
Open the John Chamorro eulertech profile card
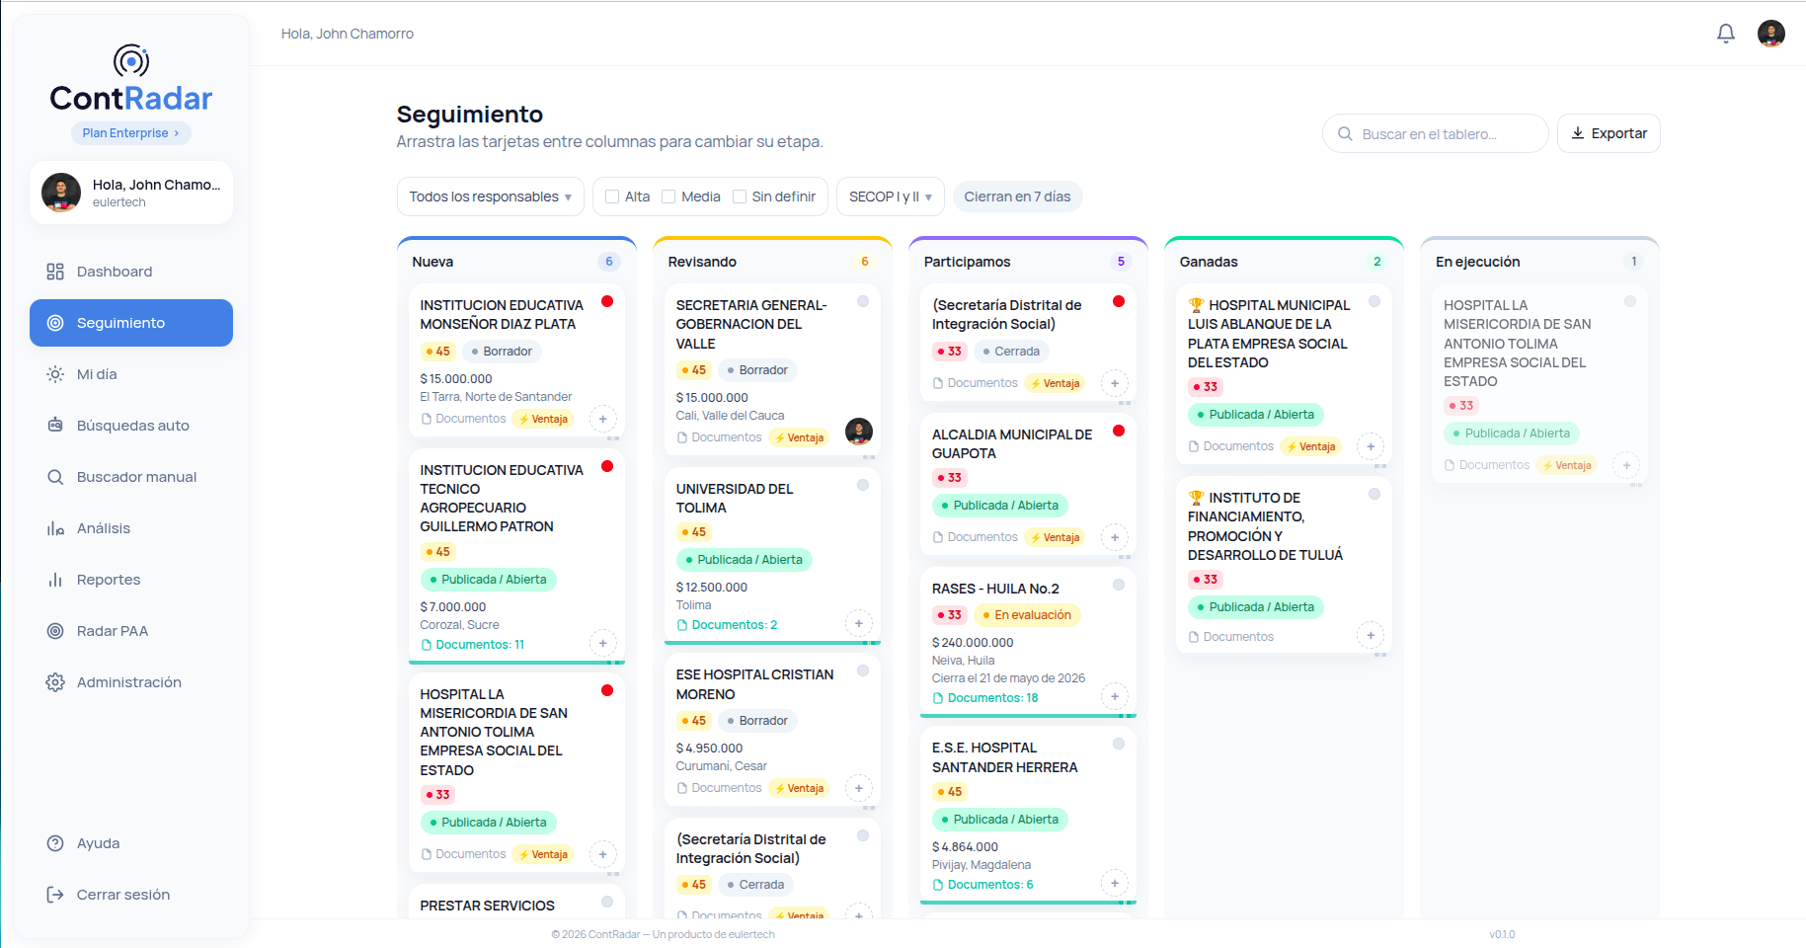pyautogui.click(x=131, y=193)
